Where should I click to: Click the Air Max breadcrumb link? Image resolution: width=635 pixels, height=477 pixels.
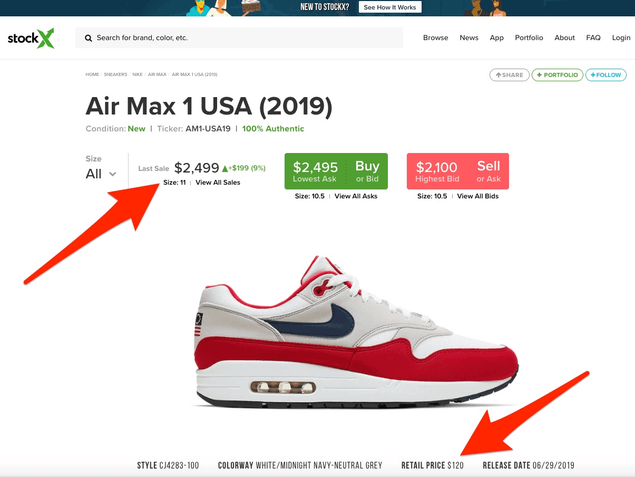click(157, 74)
